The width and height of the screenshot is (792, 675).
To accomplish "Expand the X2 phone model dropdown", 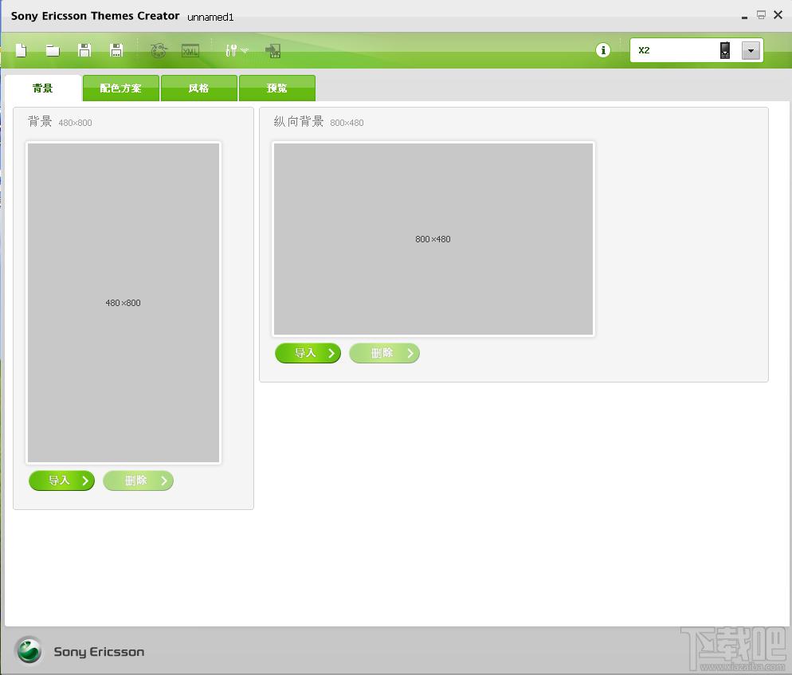I will click(751, 50).
